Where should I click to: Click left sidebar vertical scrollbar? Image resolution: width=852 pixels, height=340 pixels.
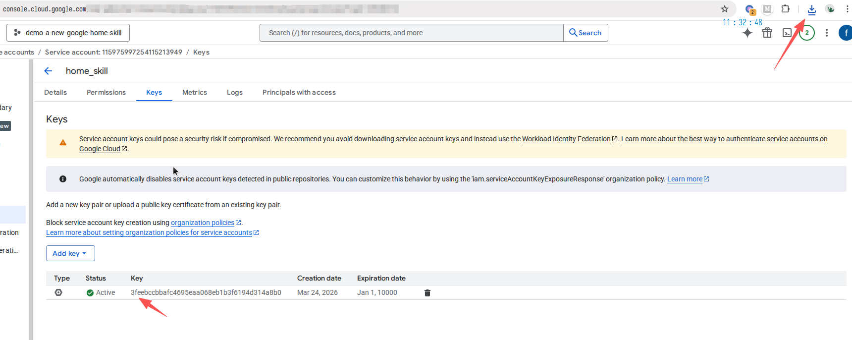click(x=31, y=199)
